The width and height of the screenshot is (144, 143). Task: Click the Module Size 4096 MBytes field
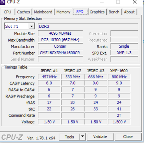point(60,33)
